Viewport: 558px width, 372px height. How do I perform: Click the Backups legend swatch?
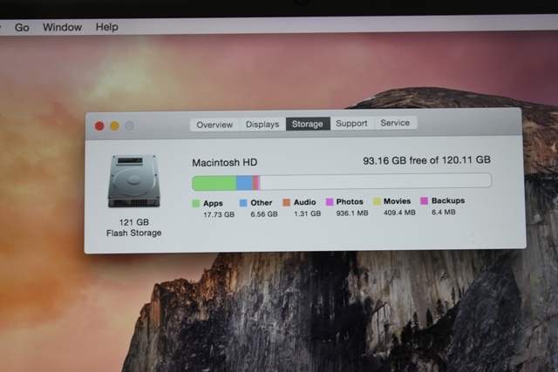(425, 201)
